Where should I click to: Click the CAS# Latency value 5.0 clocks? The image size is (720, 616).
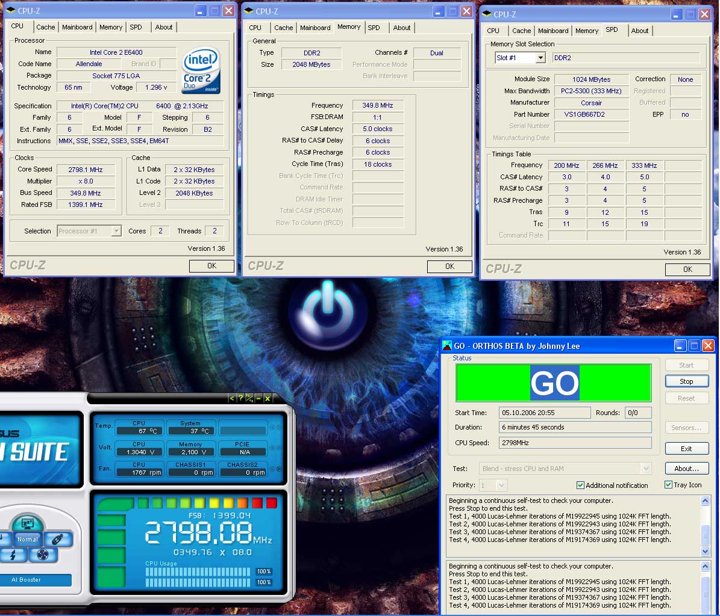click(377, 129)
